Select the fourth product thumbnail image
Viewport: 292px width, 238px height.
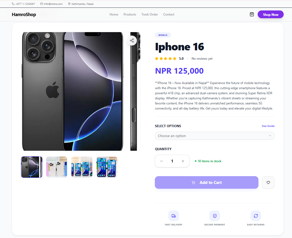[107, 167]
